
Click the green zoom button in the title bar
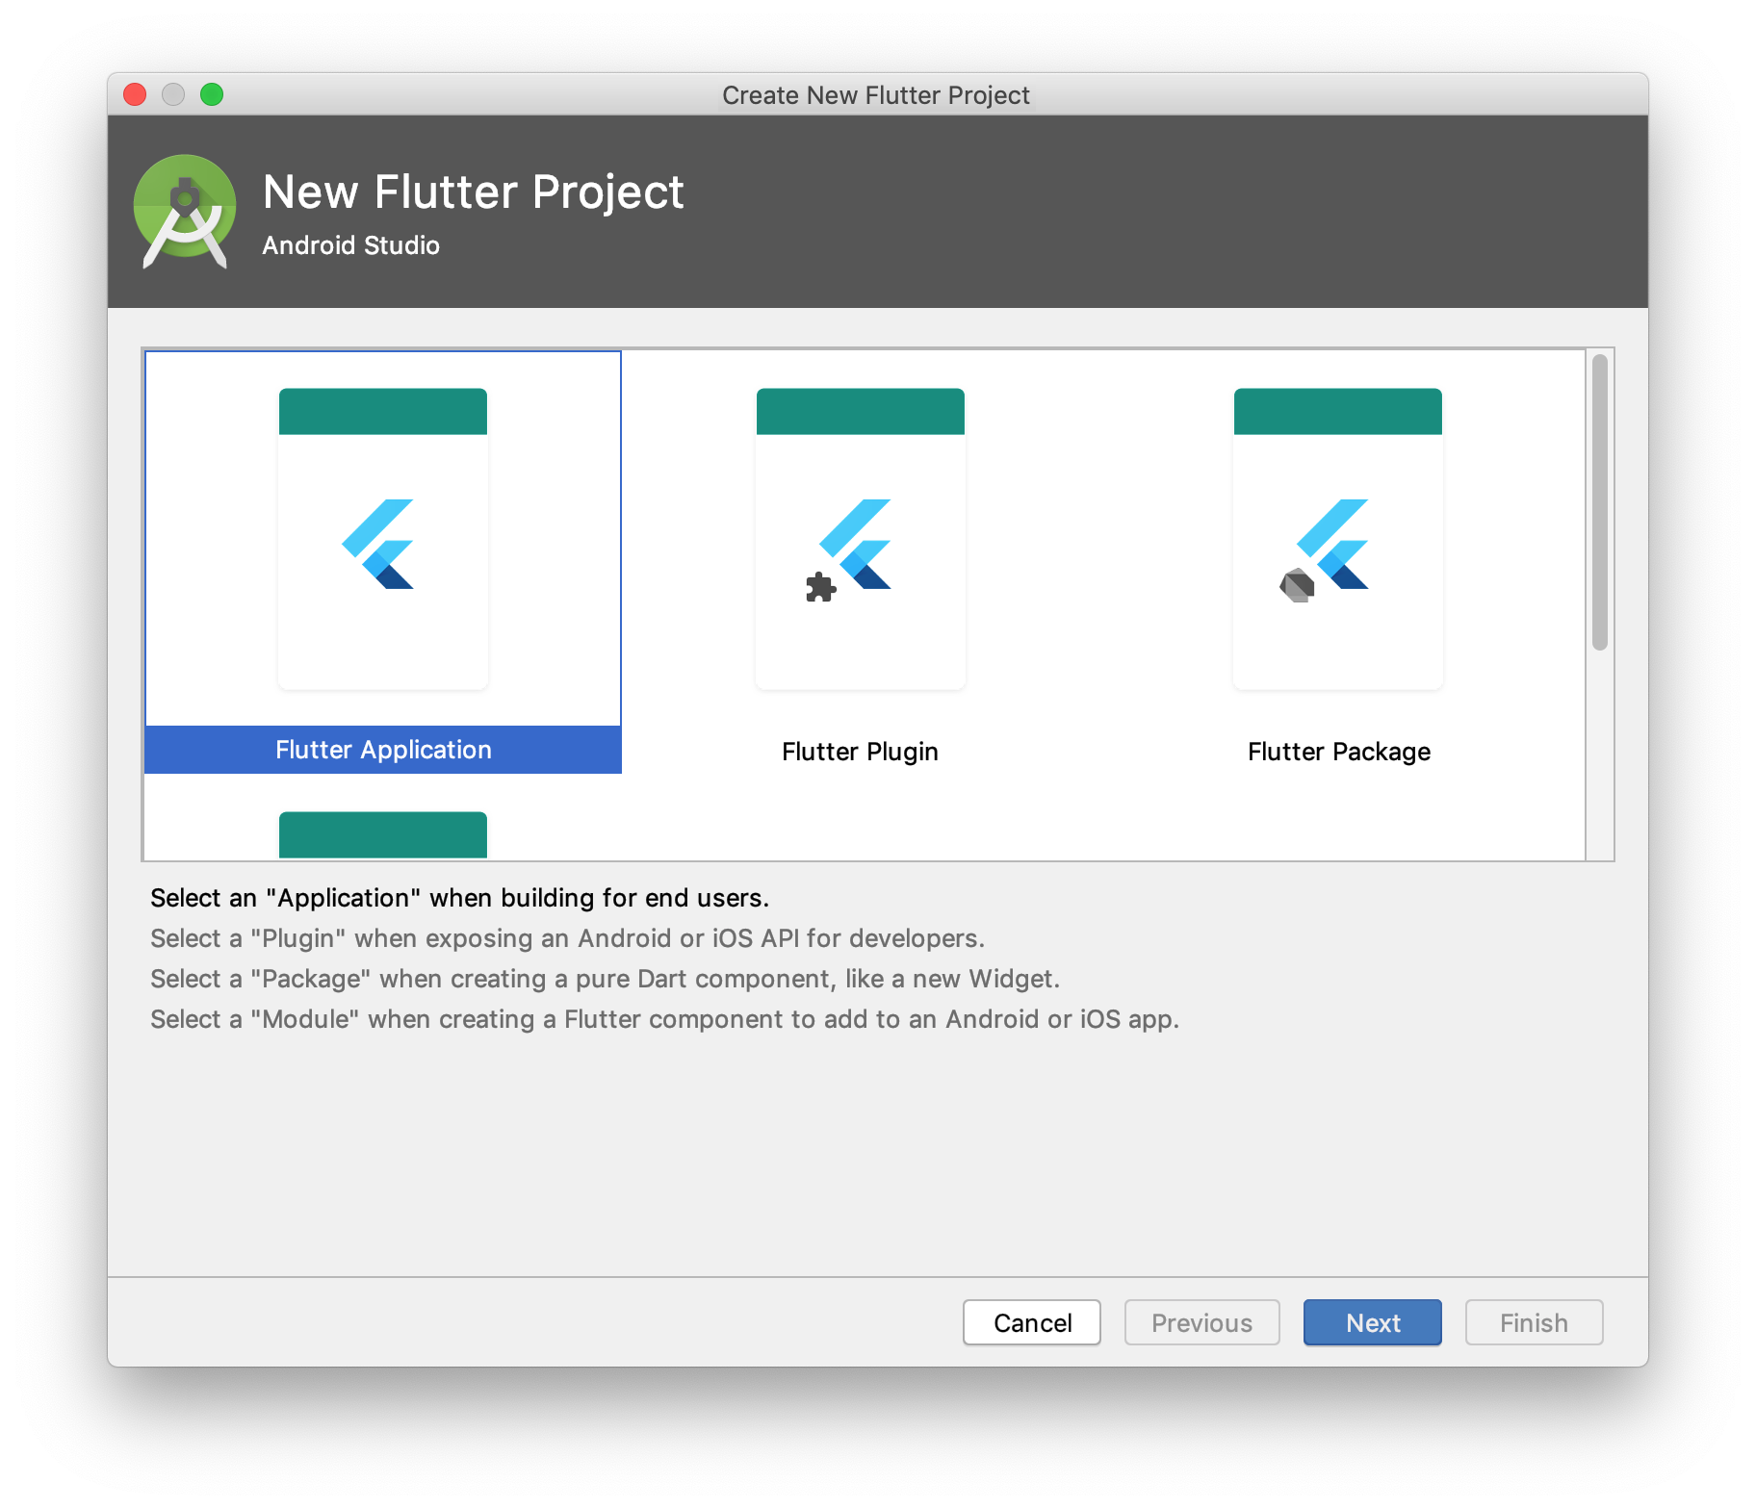pos(213,95)
